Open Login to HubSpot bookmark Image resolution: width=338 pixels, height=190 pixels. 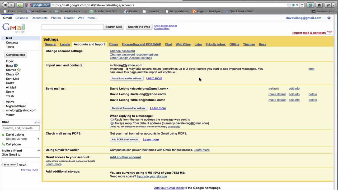(207, 11)
